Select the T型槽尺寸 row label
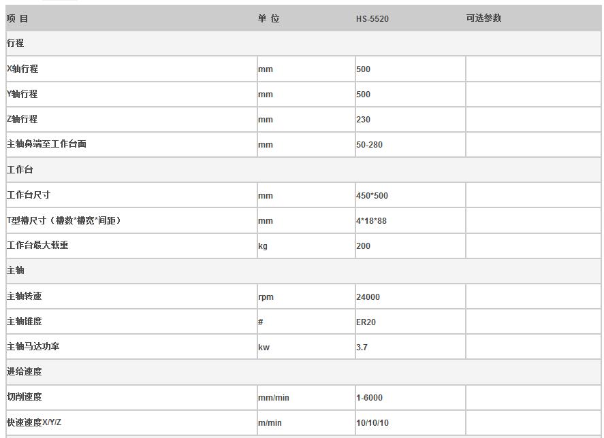 pos(63,220)
